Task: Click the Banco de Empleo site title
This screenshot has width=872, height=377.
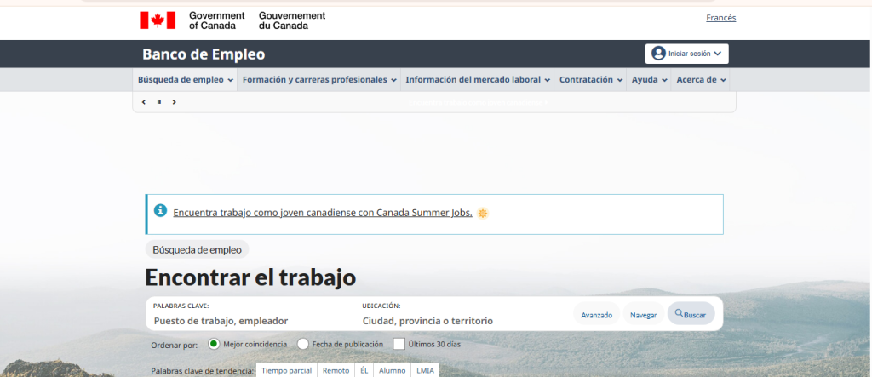Action: click(204, 54)
